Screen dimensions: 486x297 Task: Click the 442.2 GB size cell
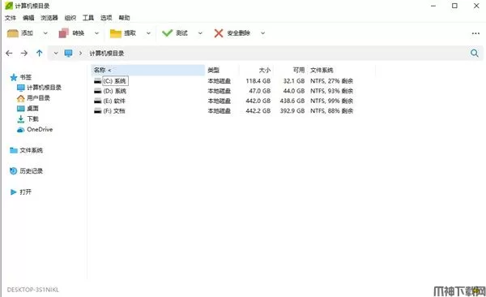pos(258,111)
